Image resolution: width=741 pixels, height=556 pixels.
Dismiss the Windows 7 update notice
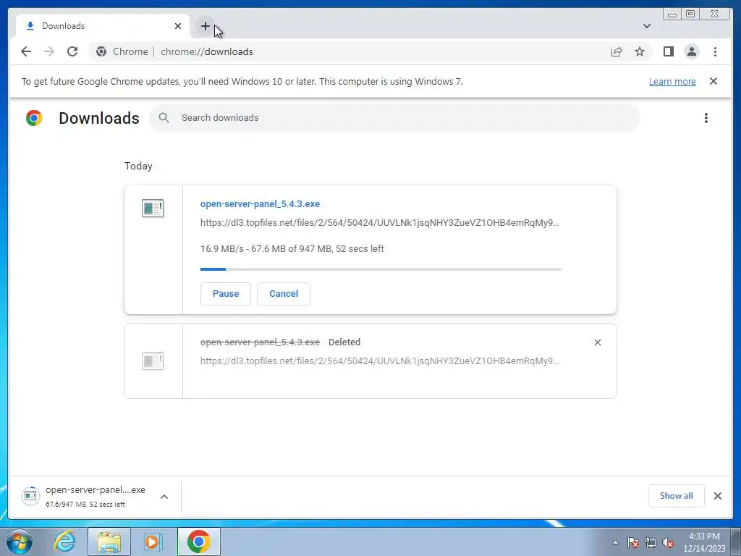tap(714, 81)
